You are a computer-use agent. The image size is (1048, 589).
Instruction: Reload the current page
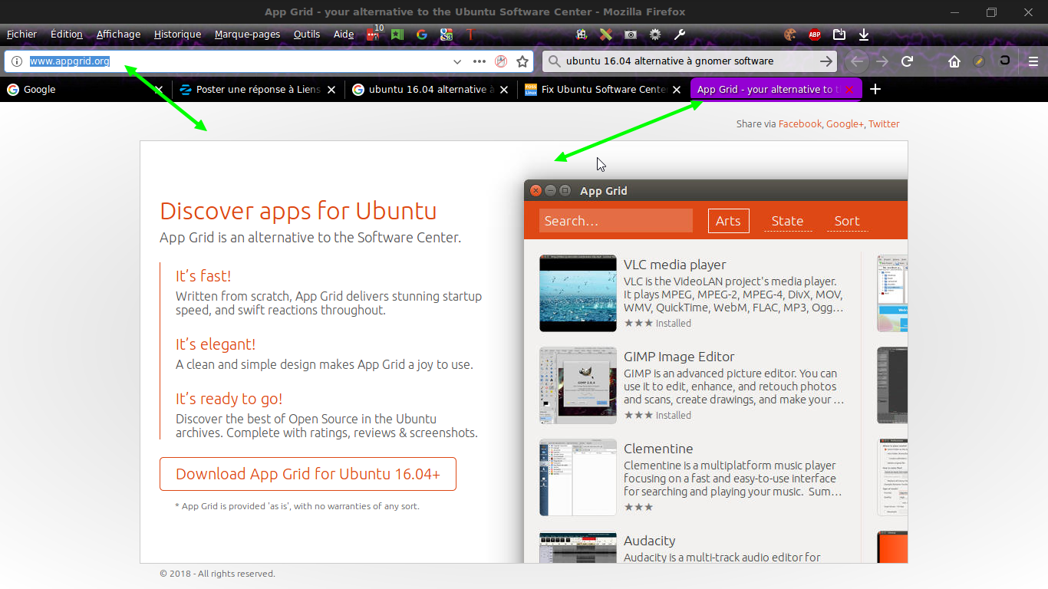pyautogui.click(x=907, y=61)
